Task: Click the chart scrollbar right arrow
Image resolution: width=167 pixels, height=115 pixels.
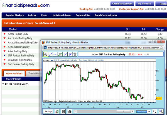Action: pyautogui.click(x=132, y=111)
